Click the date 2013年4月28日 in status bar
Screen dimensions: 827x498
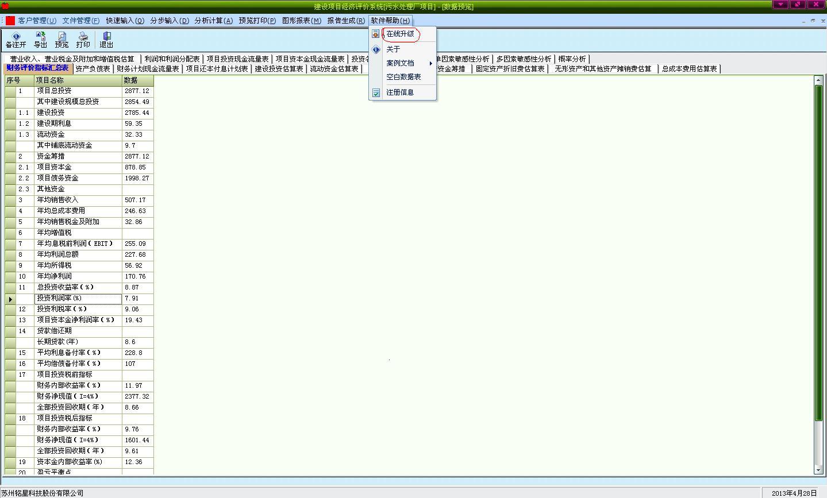click(794, 493)
